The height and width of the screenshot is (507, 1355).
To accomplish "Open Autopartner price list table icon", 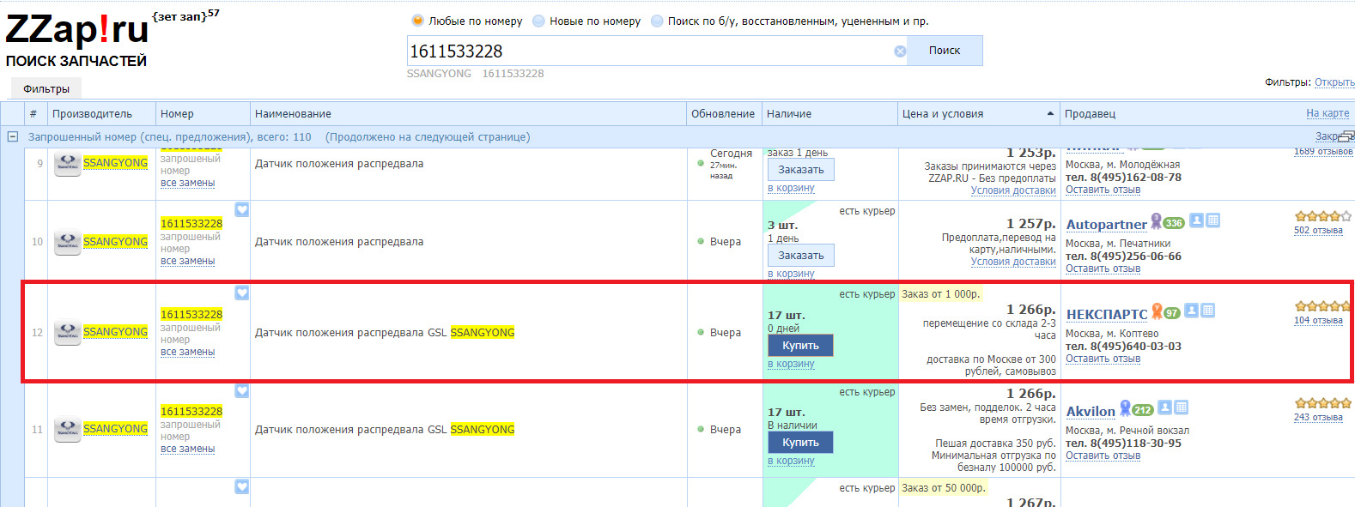I will point(1212,220).
